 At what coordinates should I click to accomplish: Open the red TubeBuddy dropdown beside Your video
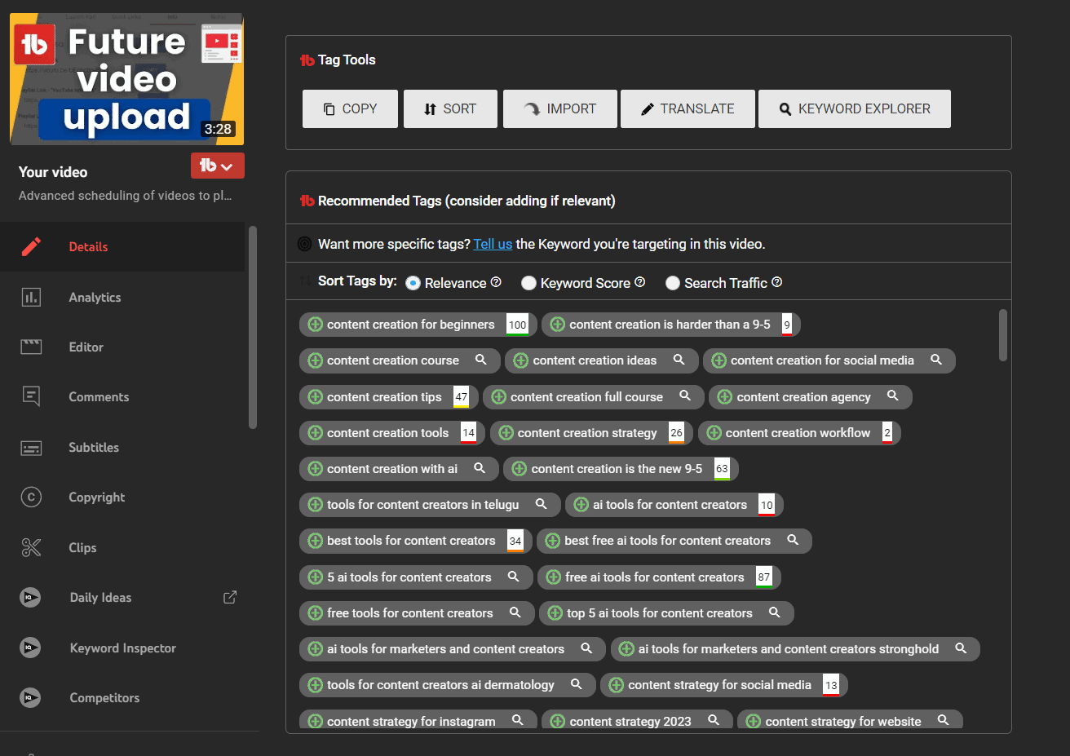(x=217, y=165)
